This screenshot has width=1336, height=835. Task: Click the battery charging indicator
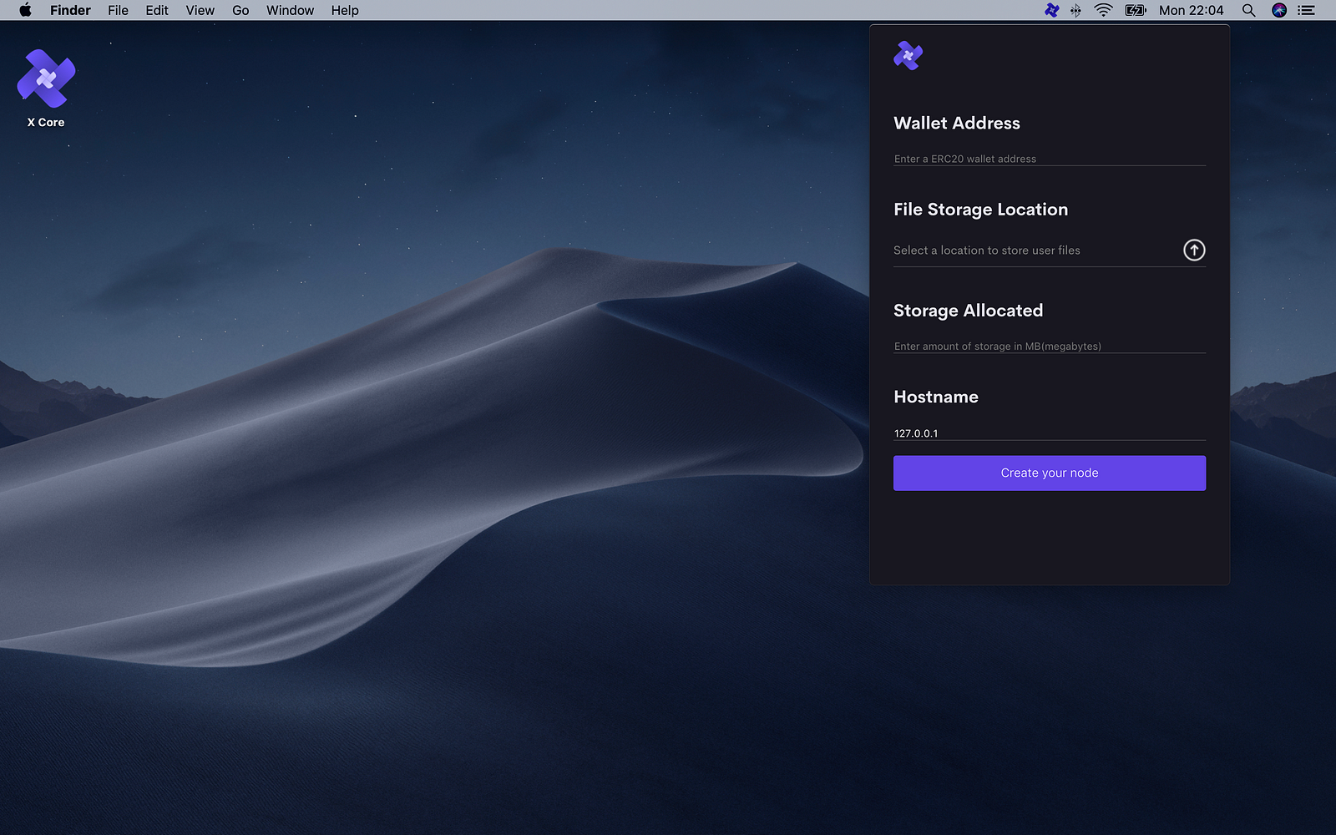click(x=1135, y=10)
